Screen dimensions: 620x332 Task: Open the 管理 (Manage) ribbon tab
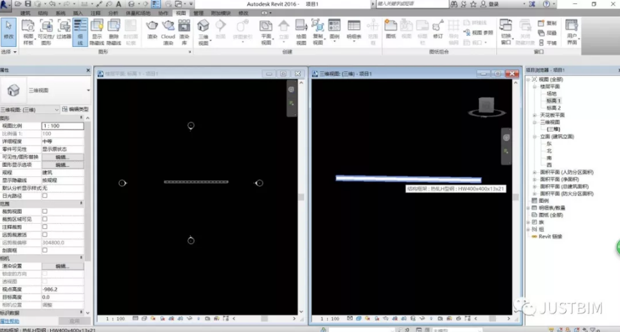pyautogui.click(x=198, y=13)
